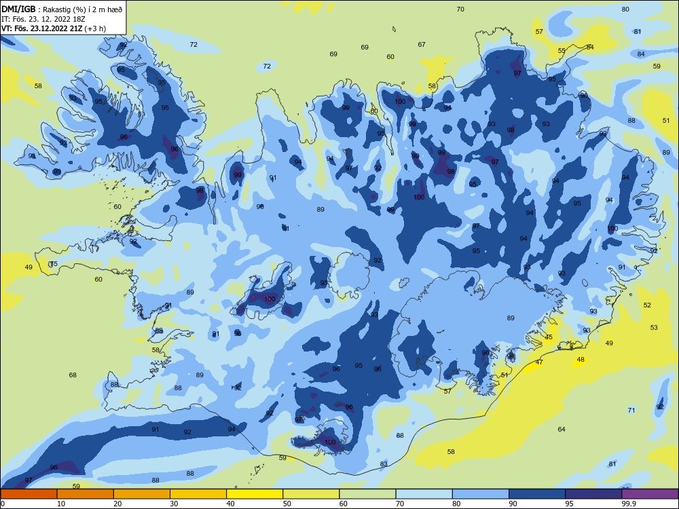Click the '67' humidity value on the map

pos(422,44)
